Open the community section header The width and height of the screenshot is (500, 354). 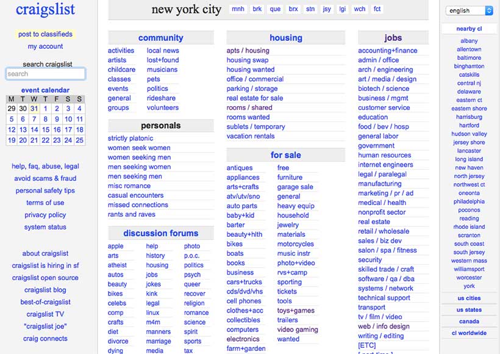coord(161,38)
